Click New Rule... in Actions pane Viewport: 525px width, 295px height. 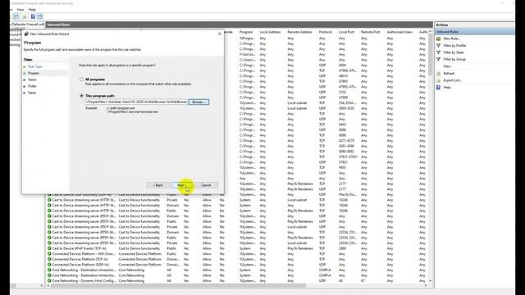coord(452,39)
